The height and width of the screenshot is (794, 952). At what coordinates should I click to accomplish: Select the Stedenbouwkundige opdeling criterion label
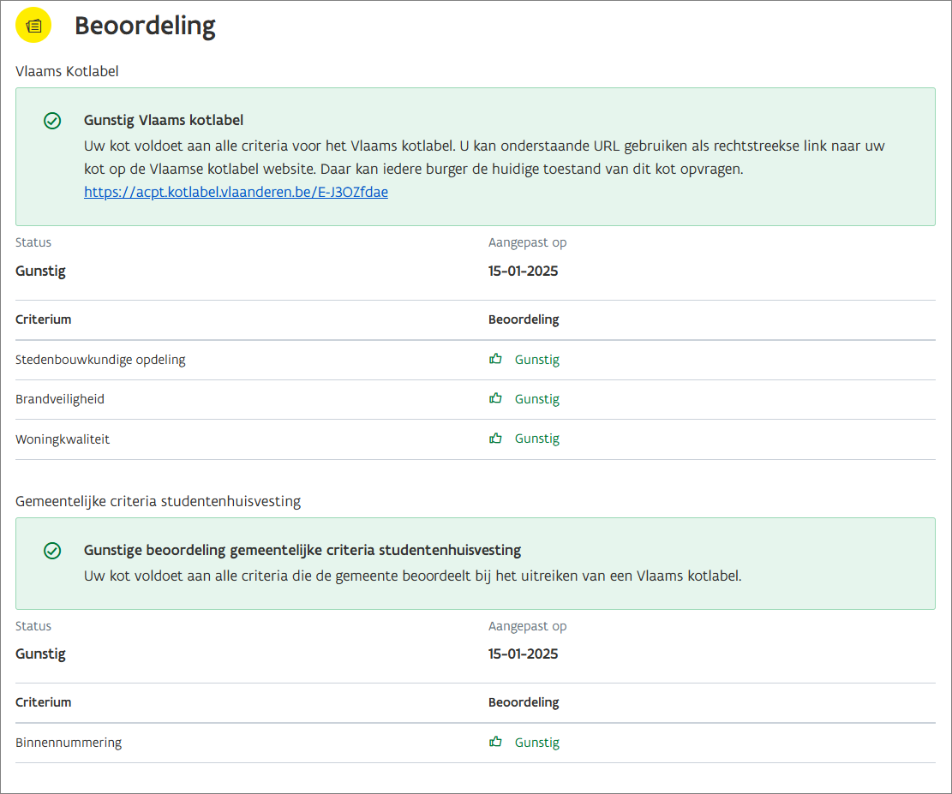coord(100,360)
